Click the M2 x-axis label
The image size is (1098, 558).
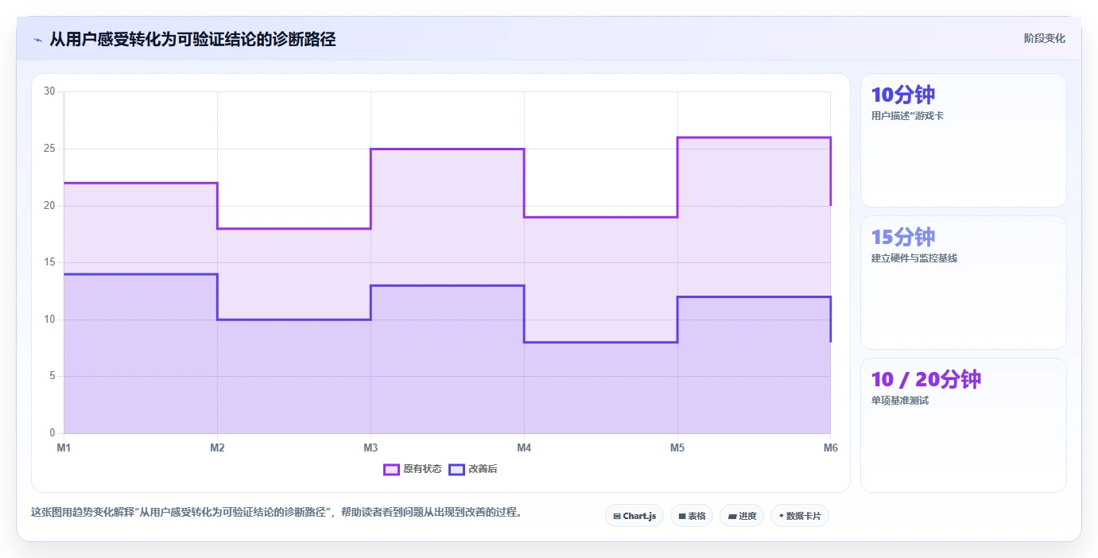click(x=217, y=448)
